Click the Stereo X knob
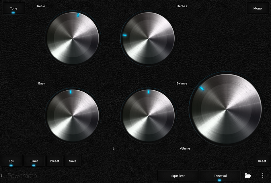The width and height of the screenshot is (271, 183). point(148,38)
